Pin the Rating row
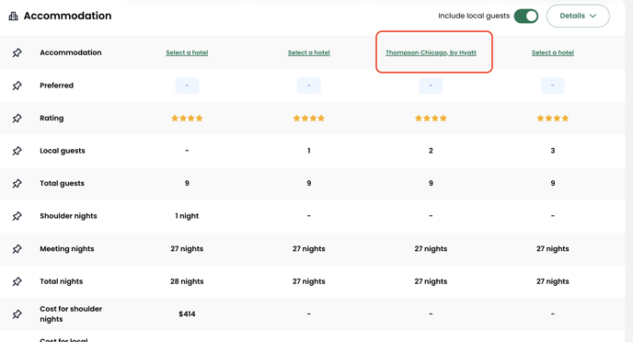Image resolution: width=633 pixels, height=342 pixels. [17, 119]
